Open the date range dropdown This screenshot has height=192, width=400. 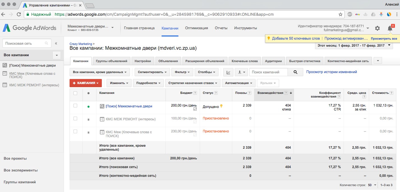354,46
